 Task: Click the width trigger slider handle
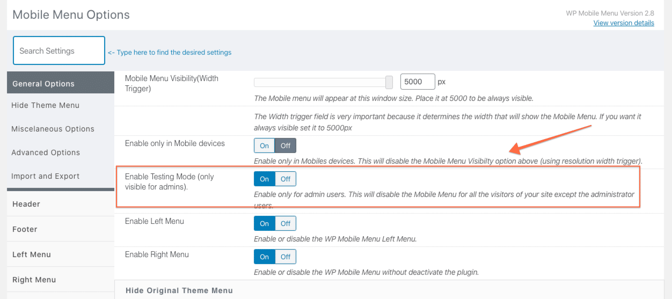pos(389,82)
